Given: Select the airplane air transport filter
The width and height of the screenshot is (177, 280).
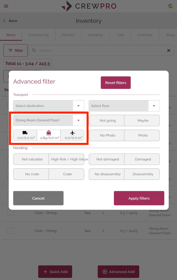Looking at the screenshot, I should pyautogui.click(x=72, y=135).
